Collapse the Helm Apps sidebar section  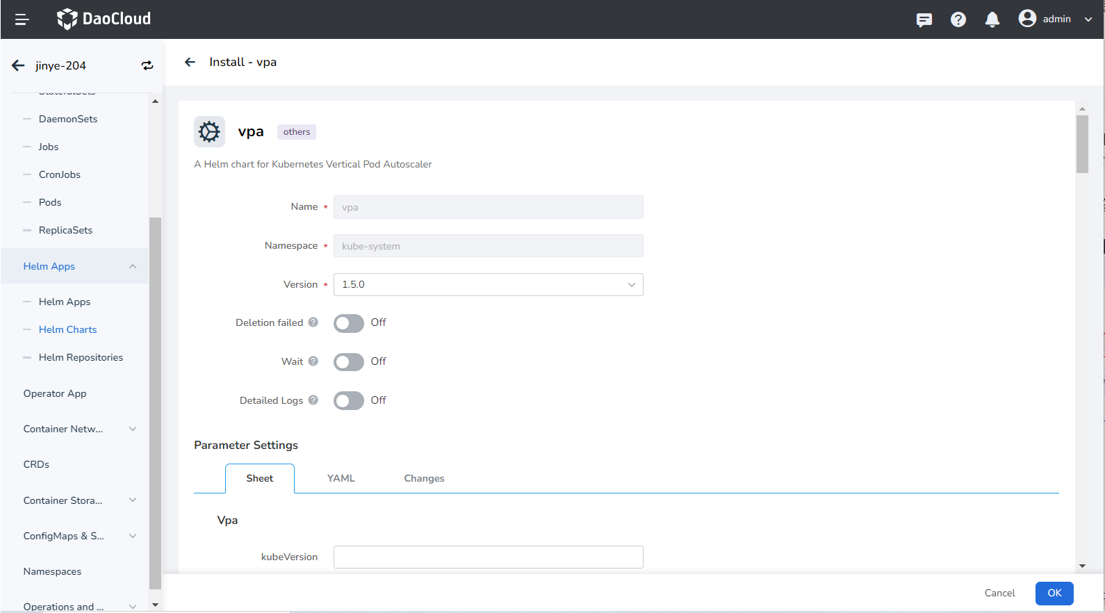(x=133, y=266)
